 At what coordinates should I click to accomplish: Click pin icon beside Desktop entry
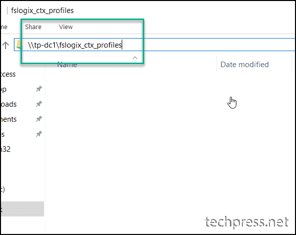[39, 89]
